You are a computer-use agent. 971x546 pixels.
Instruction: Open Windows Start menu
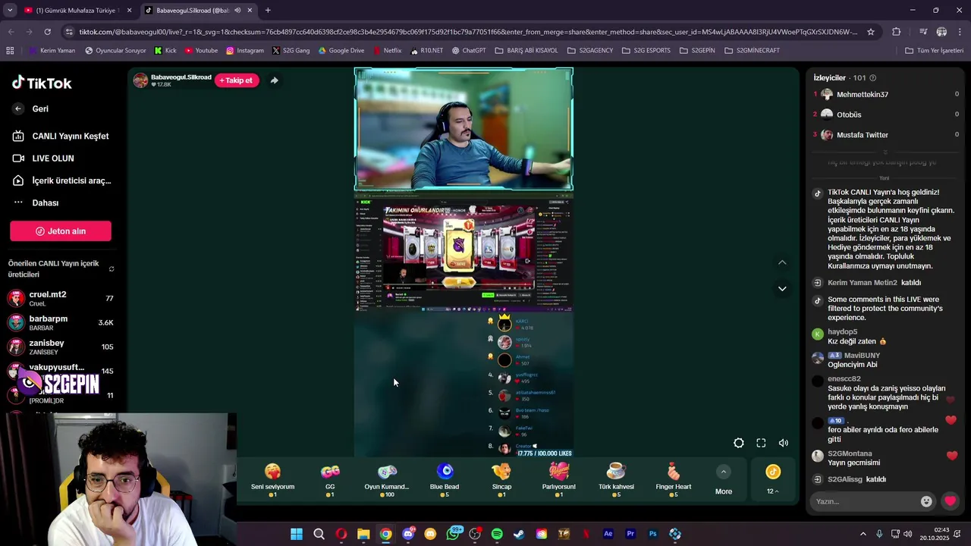(297, 534)
